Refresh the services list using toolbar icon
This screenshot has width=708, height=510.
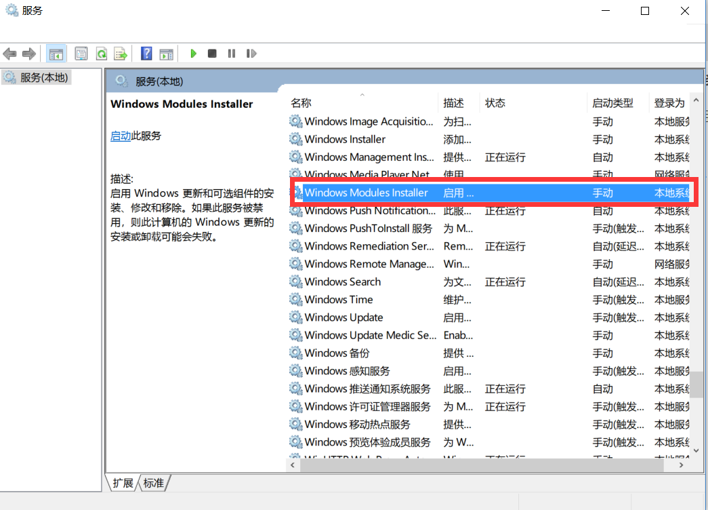pyautogui.click(x=100, y=54)
